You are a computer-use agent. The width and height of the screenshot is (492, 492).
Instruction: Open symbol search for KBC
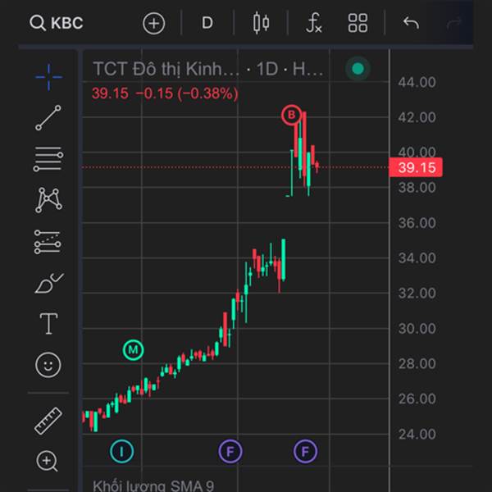click(57, 23)
